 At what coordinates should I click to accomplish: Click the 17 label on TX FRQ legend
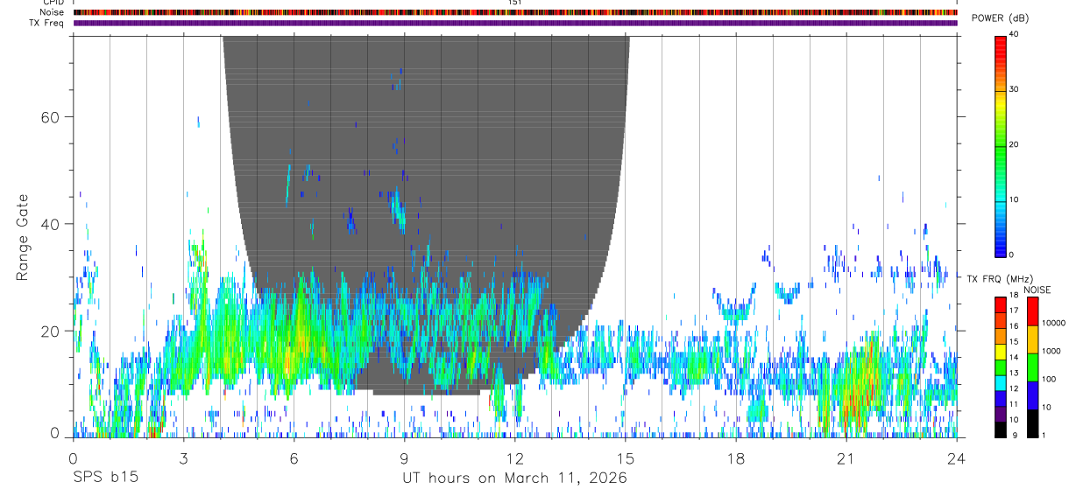[1013, 311]
